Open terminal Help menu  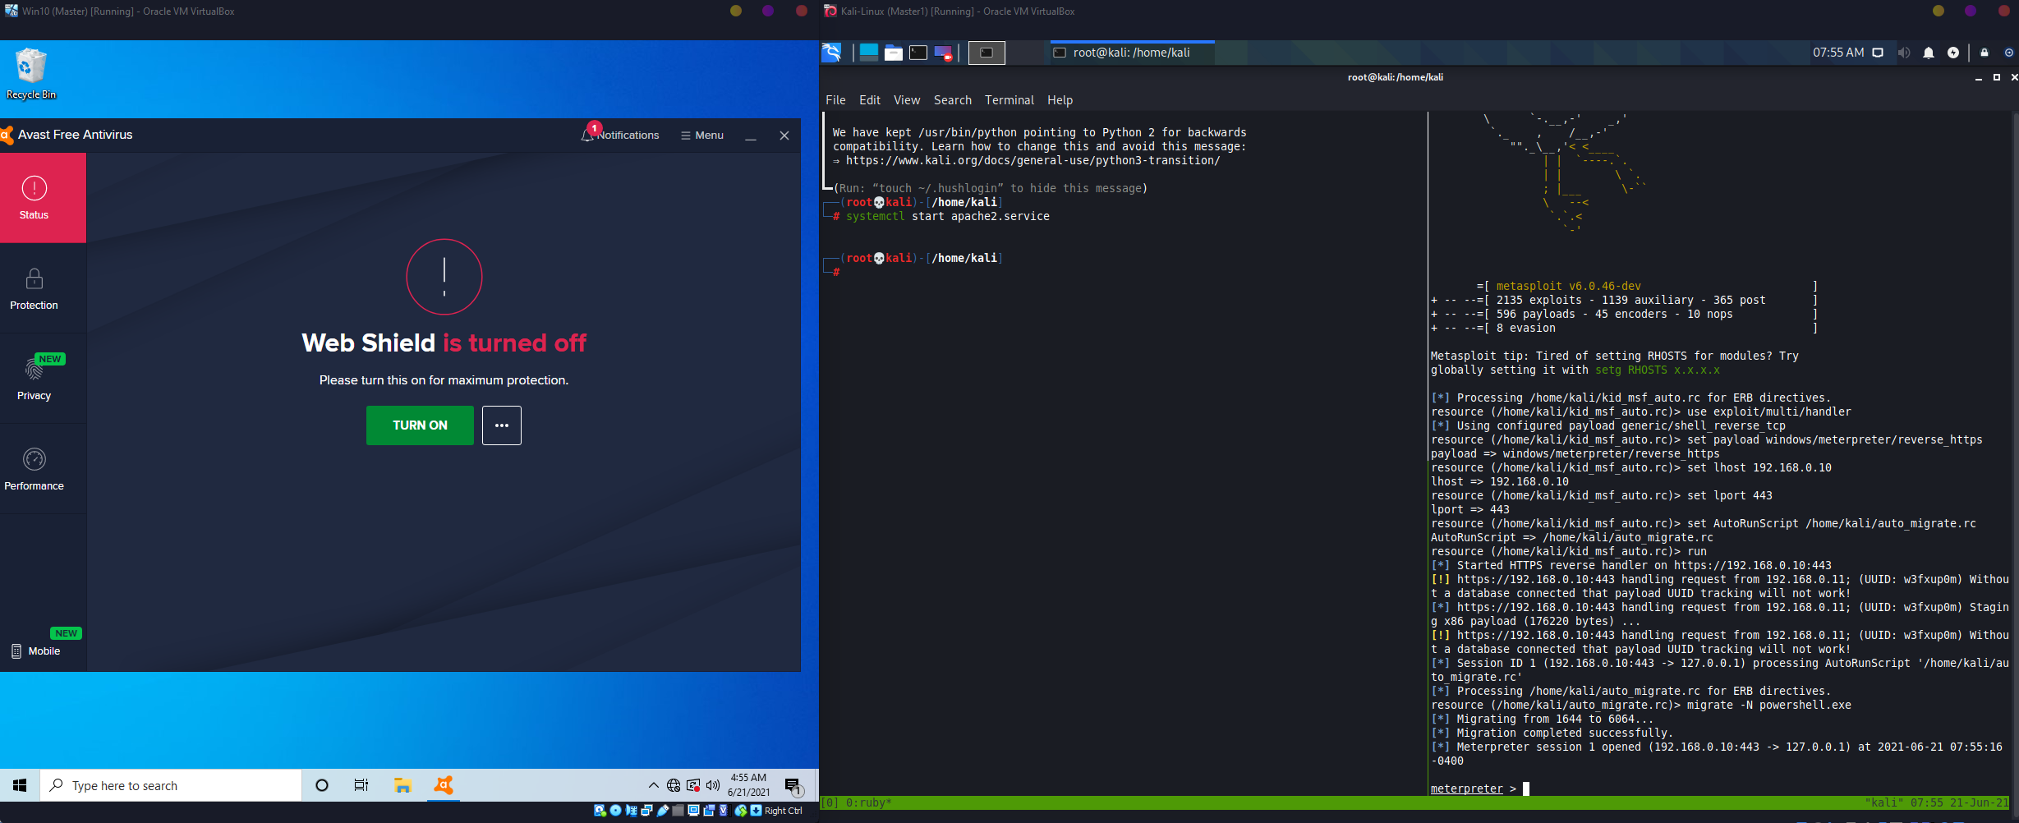(x=1060, y=100)
